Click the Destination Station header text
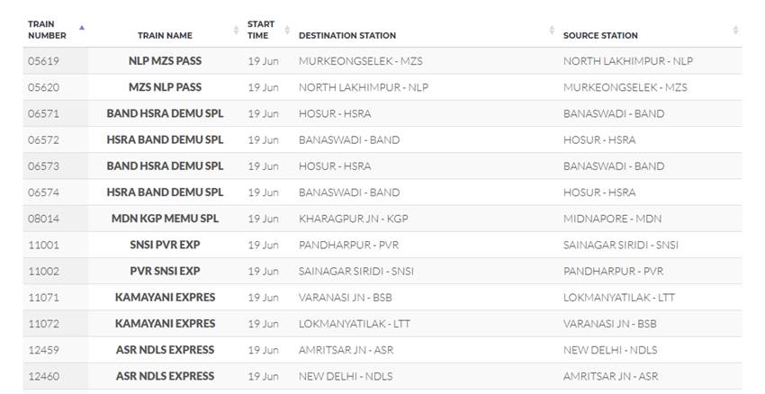Image resolution: width=765 pixels, height=394 pixels. coord(346,36)
